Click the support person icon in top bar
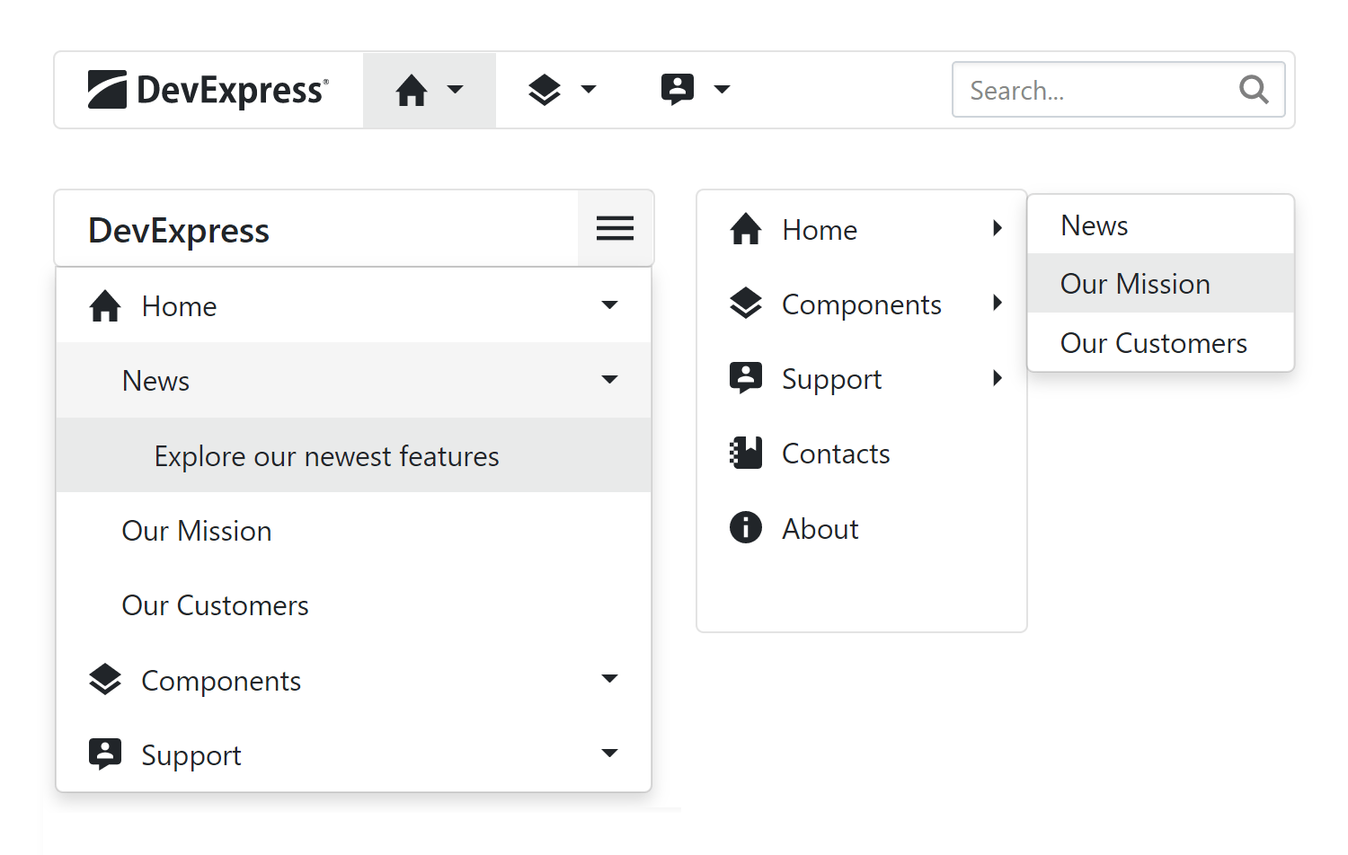Viewport: 1348px width, 855px height. (x=678, y=90)
